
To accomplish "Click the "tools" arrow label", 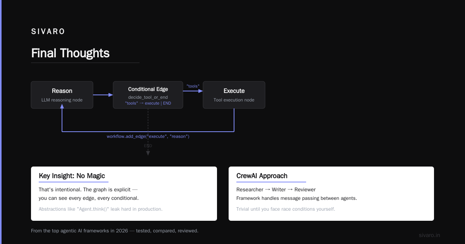I will pos(193,86).
